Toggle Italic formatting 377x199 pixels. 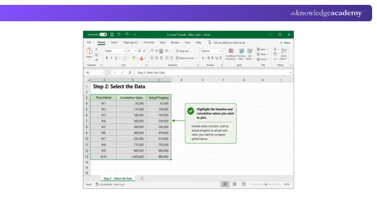[x=111, y=58]
